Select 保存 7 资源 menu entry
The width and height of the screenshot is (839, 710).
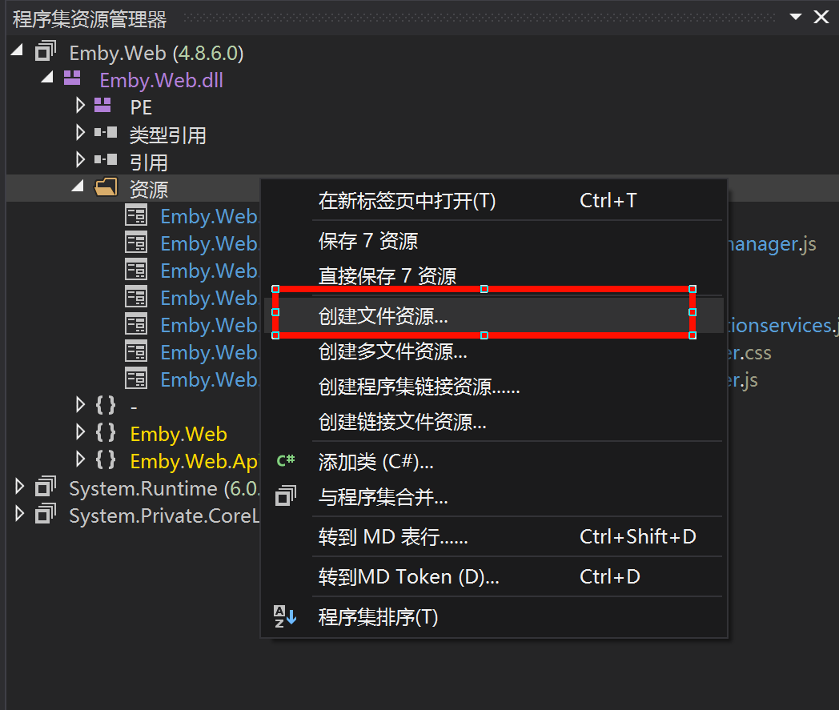[367, 241]
